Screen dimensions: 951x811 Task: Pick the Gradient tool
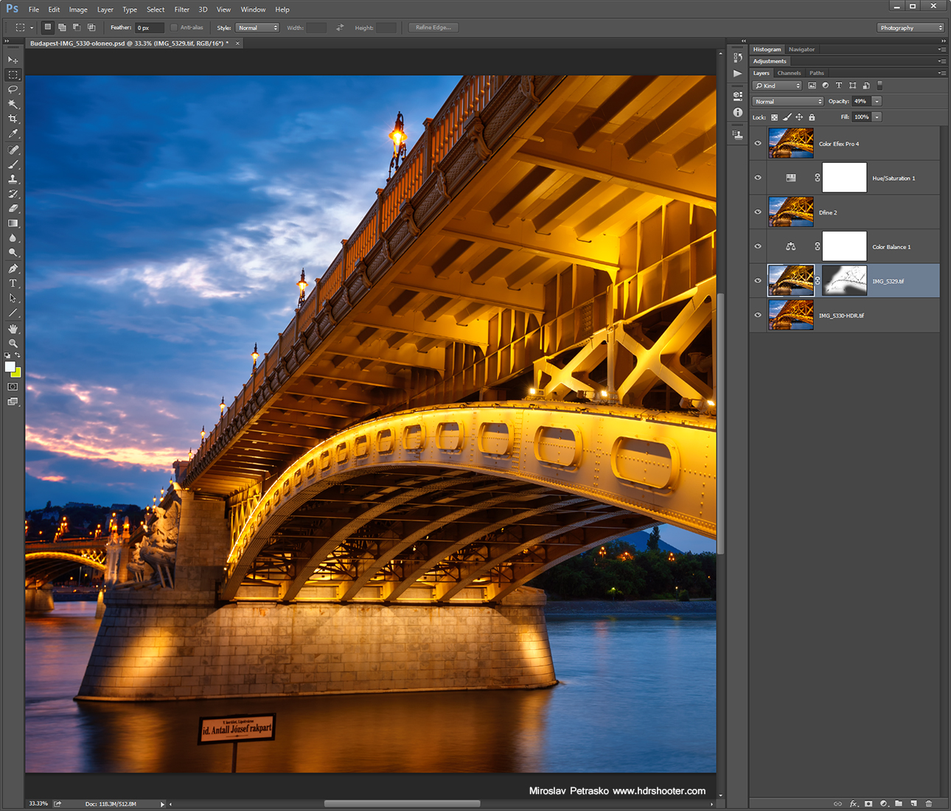pyautogui.click(x=13, y=223)
